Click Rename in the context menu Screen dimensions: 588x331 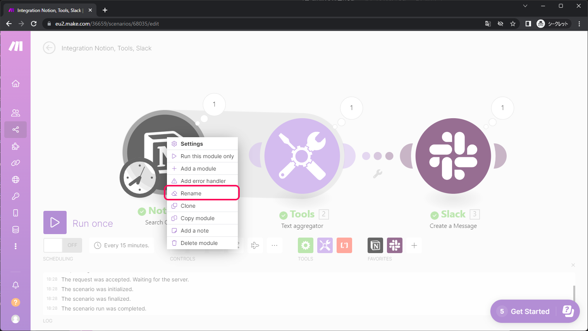click(202, 193)
